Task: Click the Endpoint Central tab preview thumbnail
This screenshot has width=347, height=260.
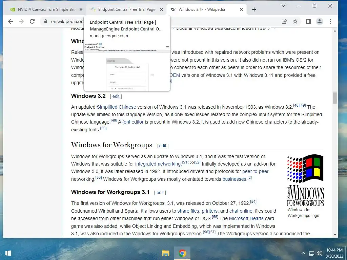Action: (x=127, y=67)
